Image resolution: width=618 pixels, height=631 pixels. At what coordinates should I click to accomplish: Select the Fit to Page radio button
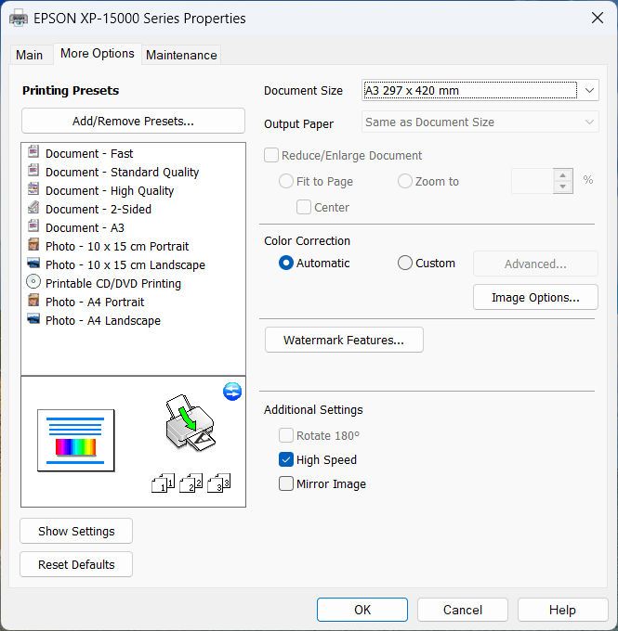pyautogui.click(x=286, y=181)
